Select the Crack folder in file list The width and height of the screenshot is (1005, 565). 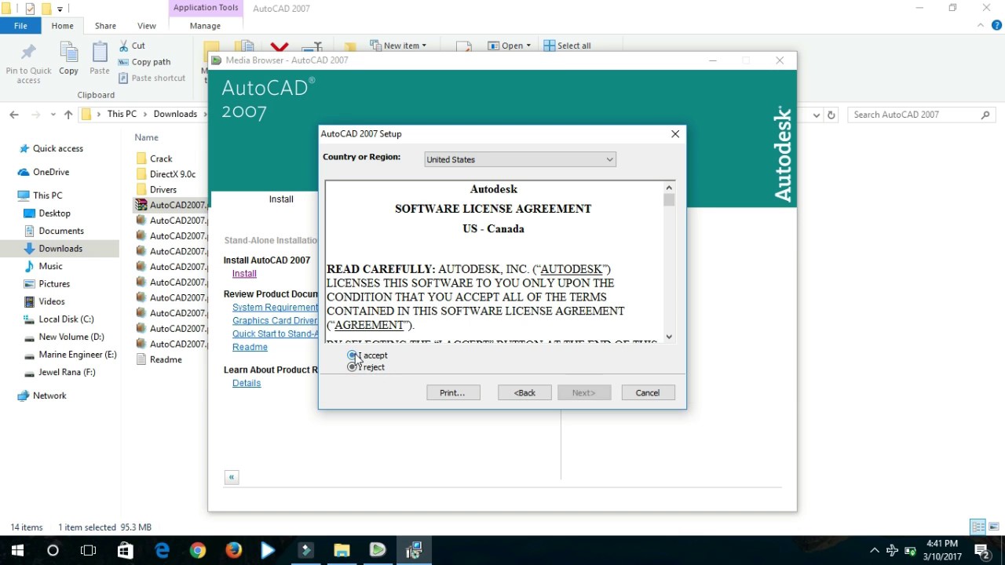tap(161, 159)
